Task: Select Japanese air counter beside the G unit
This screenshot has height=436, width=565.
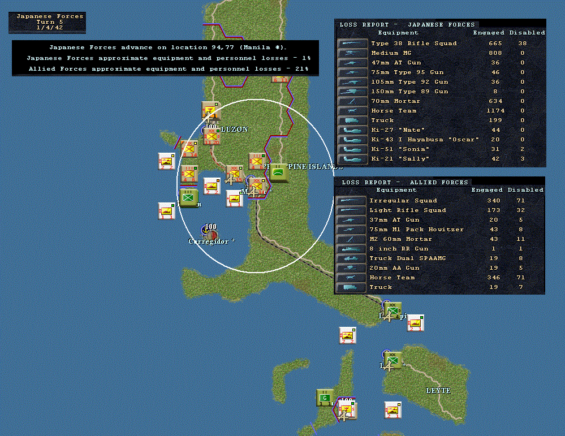Action: point(347,410)
